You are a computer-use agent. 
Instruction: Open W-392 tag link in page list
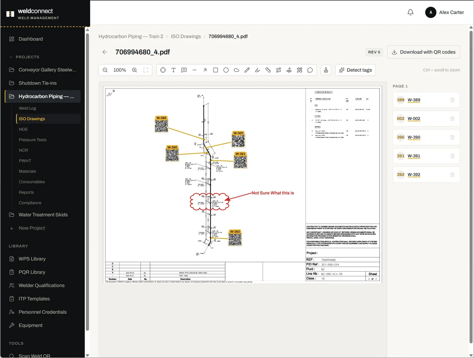pos(414,175)
